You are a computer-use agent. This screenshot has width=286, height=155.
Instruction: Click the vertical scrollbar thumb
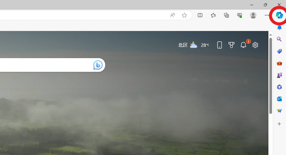tap(271, 76)
